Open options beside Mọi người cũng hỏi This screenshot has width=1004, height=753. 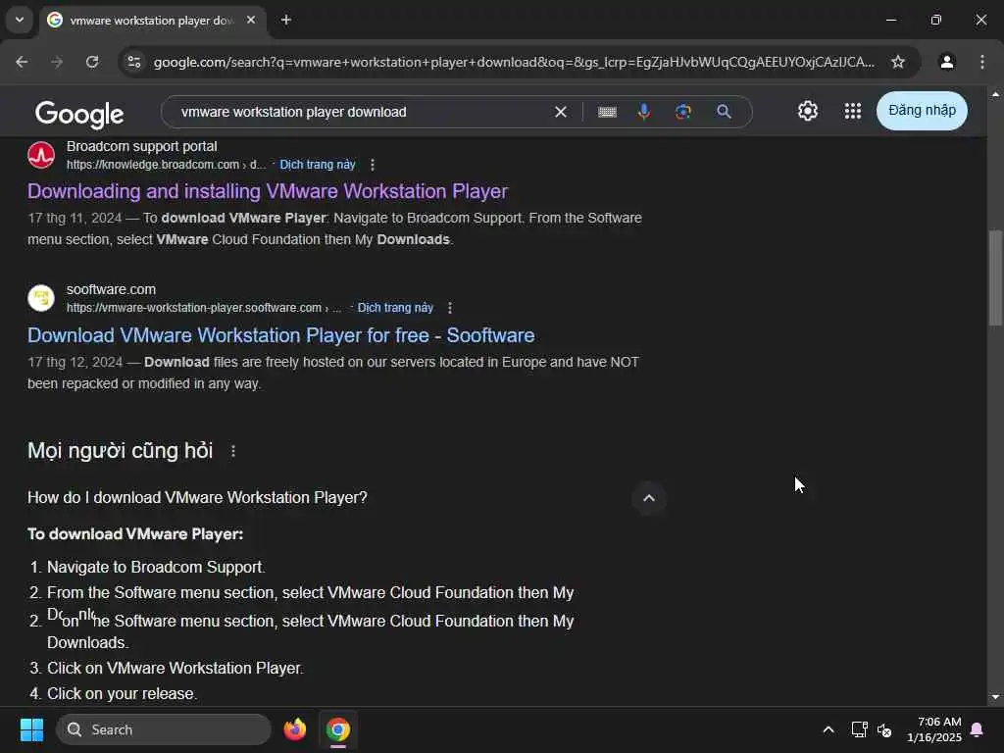pyautogui.click(x=233, y=451)
